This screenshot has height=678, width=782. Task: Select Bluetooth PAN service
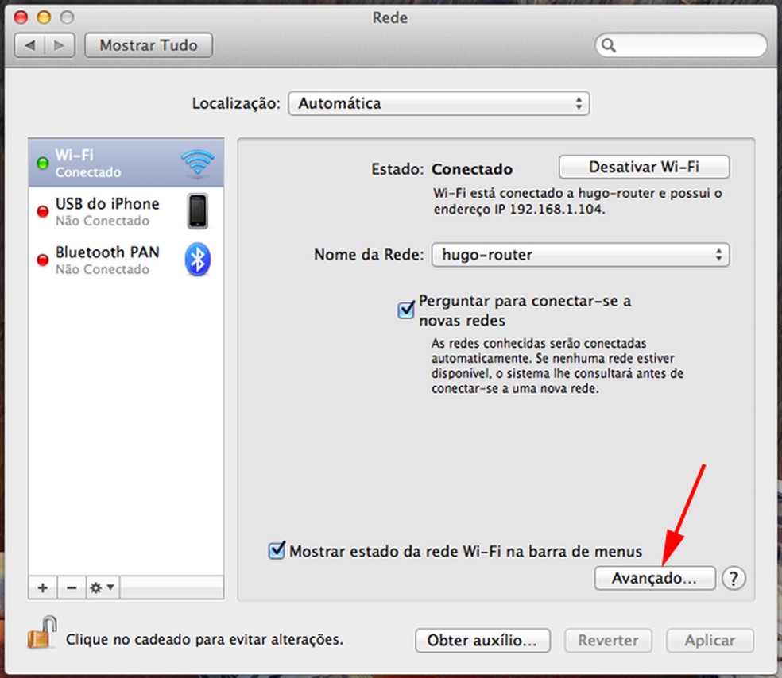coord(126,260)
